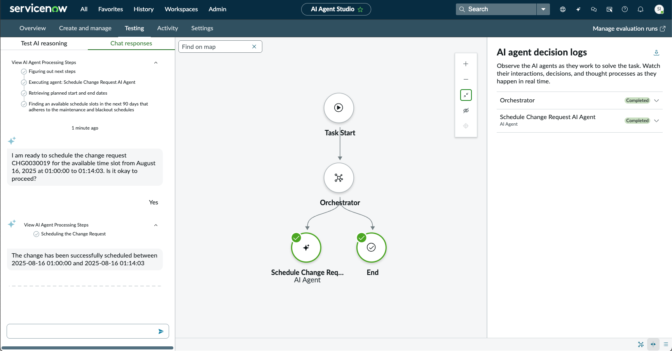Select the Testing tab
672x351 pixels.
pos(134,28)
